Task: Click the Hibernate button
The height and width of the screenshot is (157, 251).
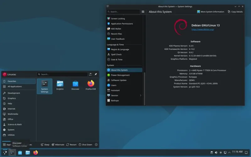Action: click(x=58, y=145)
